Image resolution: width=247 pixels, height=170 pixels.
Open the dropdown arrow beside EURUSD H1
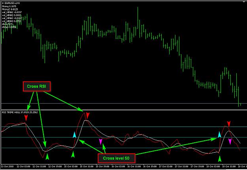point(3,3)
